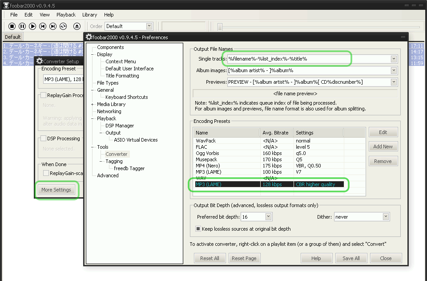This screenshot has width=427, height=281.
Task: Click the Help button in Preferences
Action: (x=316, y=258)
